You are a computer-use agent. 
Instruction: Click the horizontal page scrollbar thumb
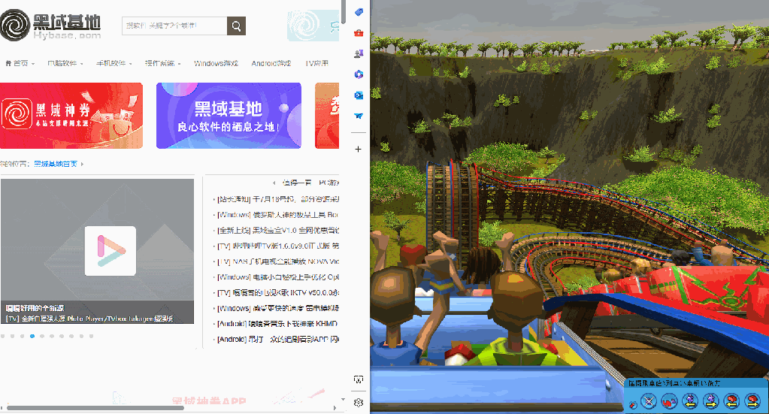click(x=95, y=408)
